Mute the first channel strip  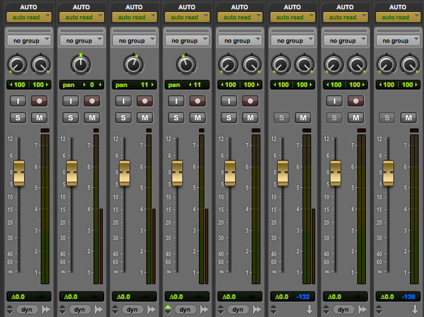coord(39,118)
